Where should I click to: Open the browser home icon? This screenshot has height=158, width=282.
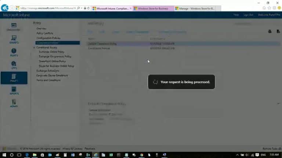coord(264,8)
